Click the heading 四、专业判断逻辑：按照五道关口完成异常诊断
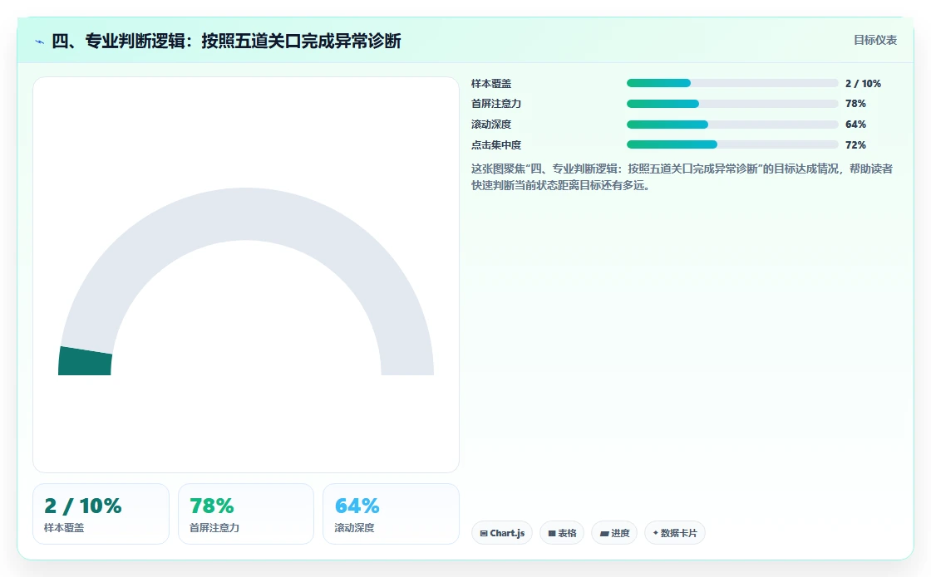Viewport: 931px width, 577px height. (x=226, y=41)
